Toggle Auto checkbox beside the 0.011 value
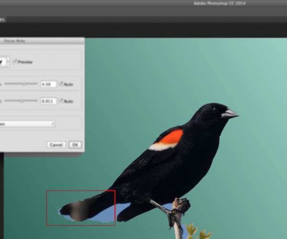 pos(61,101)
